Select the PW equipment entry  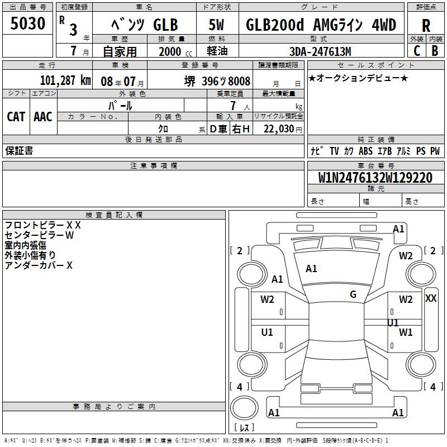[x=435, y=151]
